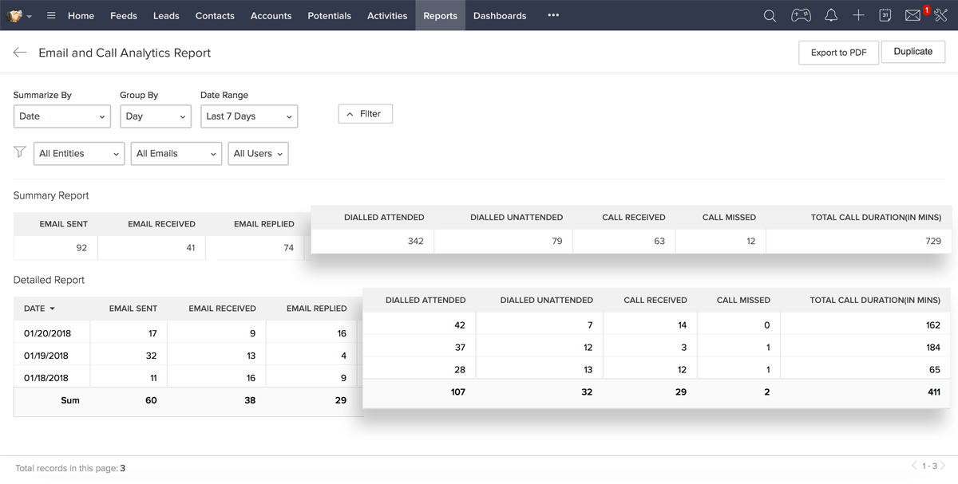Expand the logo dropdown arrow
The width and height of the screenshot is (958, 484).
pos(30,16)
